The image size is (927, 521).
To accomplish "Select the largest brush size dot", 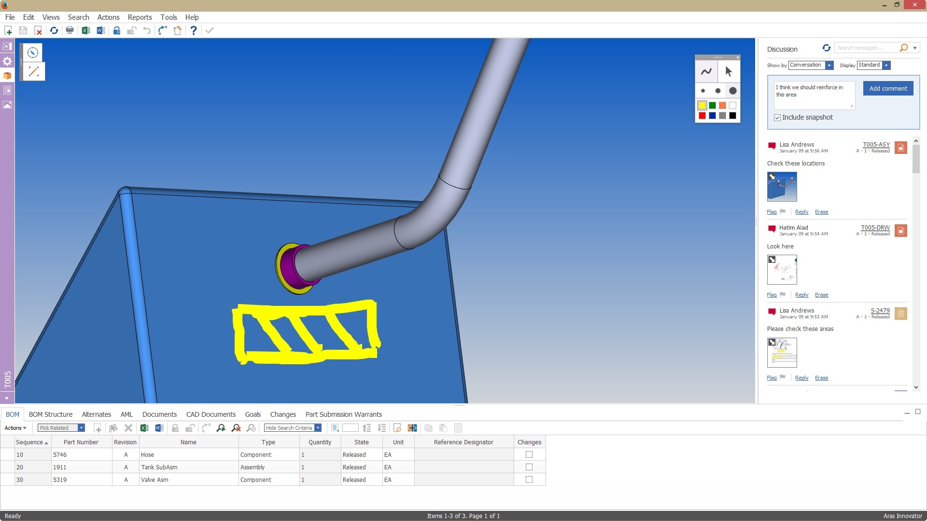I will [732, 91].
